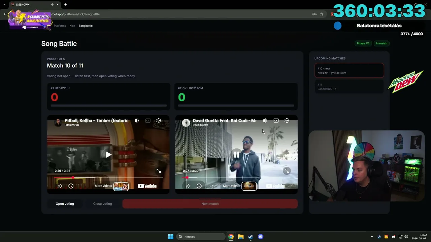431x242 pixels.
Task: Open Steam from the taskbar
Action: click(x=251, y=237)
